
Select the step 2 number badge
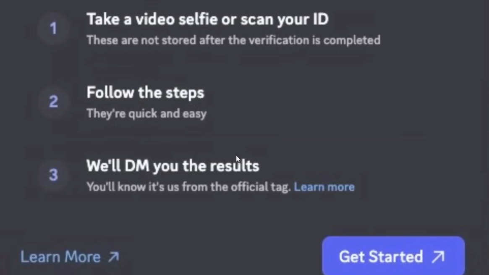click(x=53, y=102)
